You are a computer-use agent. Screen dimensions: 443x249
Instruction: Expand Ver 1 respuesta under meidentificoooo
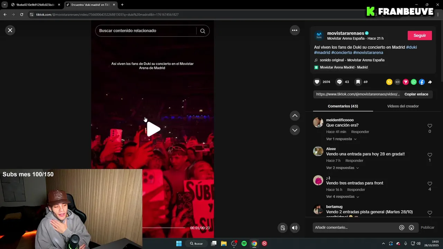[341, 139]
